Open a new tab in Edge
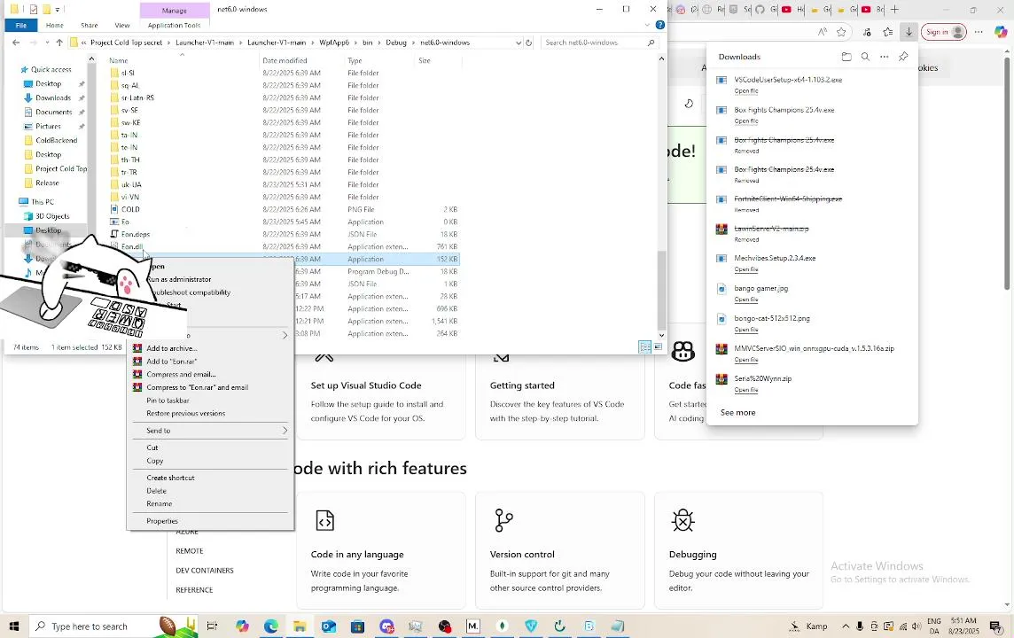This screenshot has height=638, width=1014. [x=894, y=9]
